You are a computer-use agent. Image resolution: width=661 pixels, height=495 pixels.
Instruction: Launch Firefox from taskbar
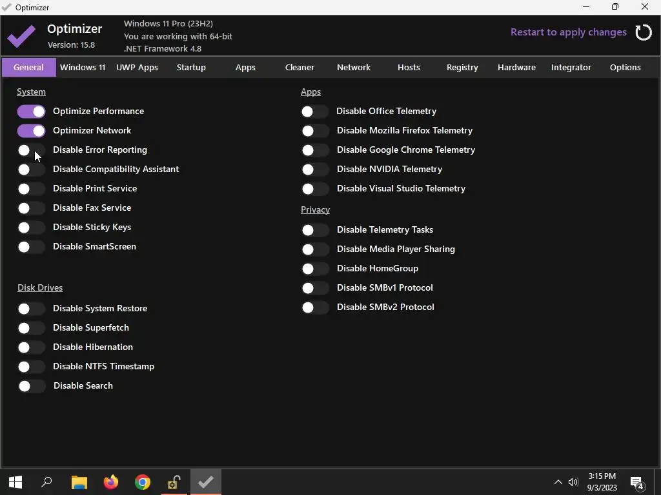pos(111,482)
